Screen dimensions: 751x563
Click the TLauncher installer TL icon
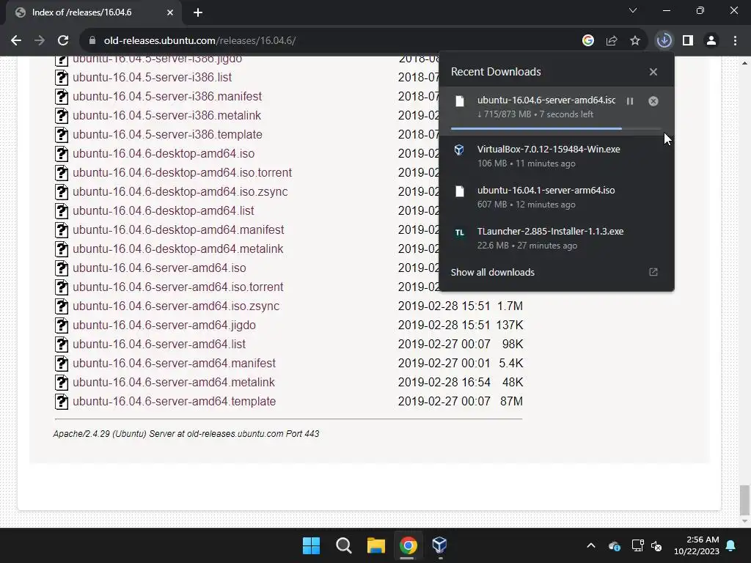(459, 232)
